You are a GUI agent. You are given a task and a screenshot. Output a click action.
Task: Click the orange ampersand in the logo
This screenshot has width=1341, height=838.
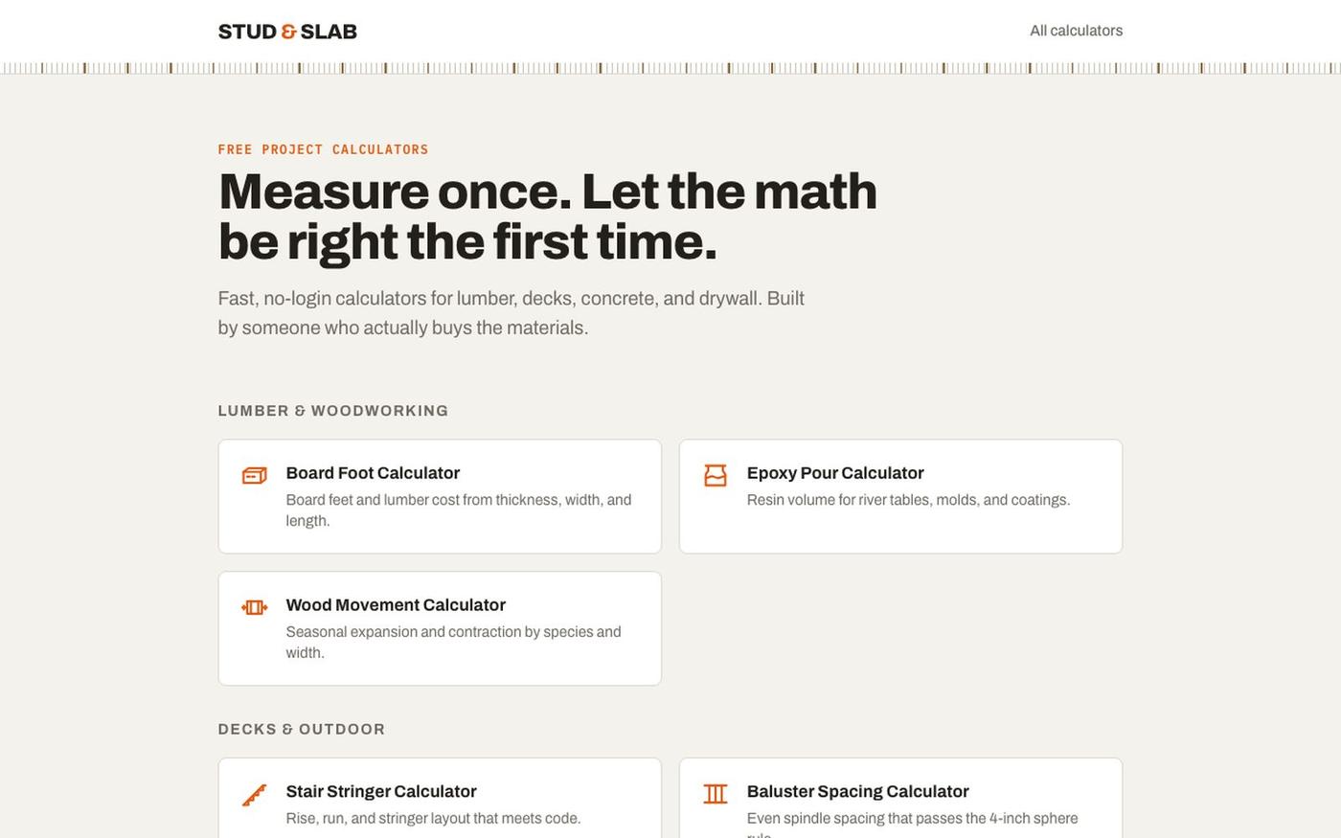coord(289,32)
